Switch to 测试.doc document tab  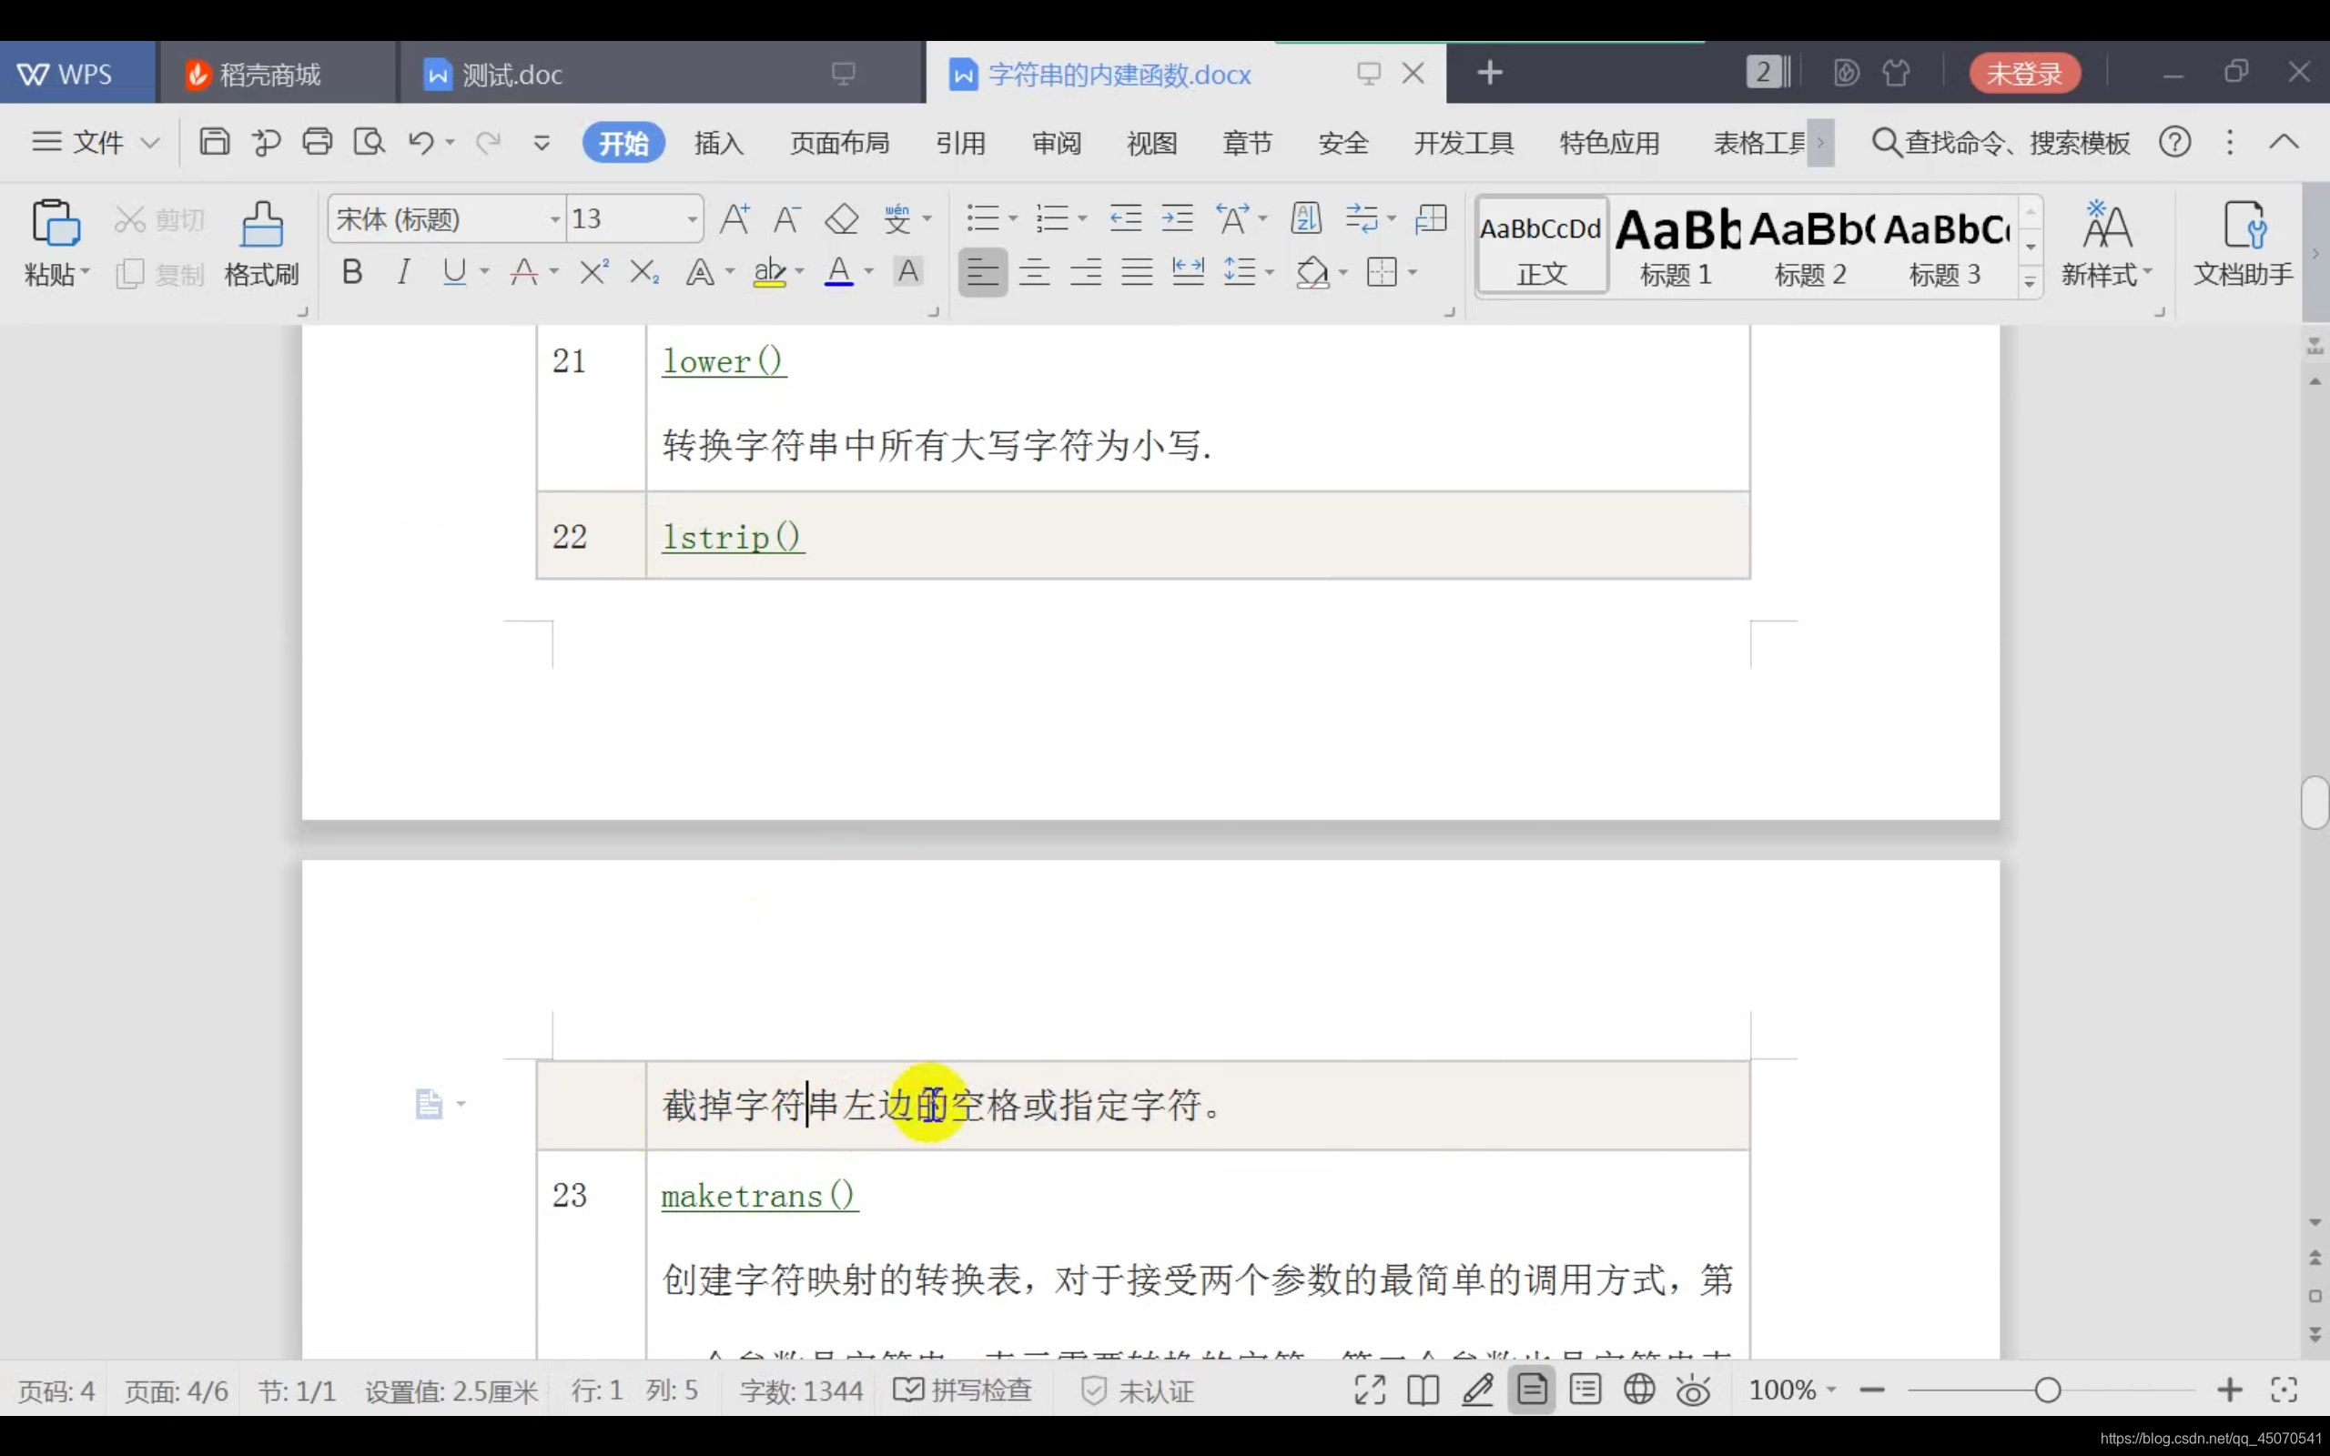click(x=512, y=74)
